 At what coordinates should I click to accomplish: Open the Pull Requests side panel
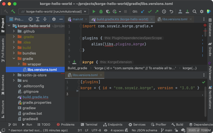[x=3, y=50]
